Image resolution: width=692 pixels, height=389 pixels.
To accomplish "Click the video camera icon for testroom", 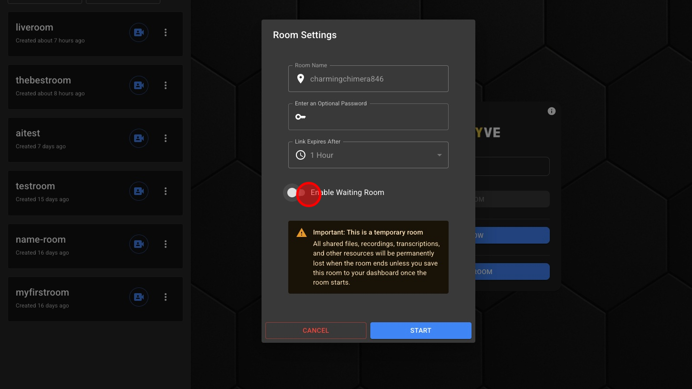I will 139,191.
